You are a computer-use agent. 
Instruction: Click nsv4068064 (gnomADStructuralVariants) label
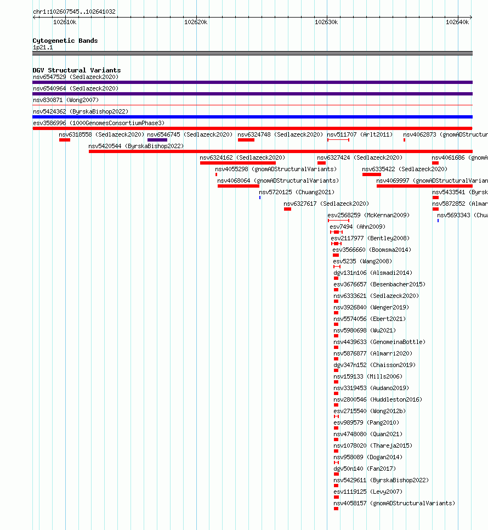point(279,181)
